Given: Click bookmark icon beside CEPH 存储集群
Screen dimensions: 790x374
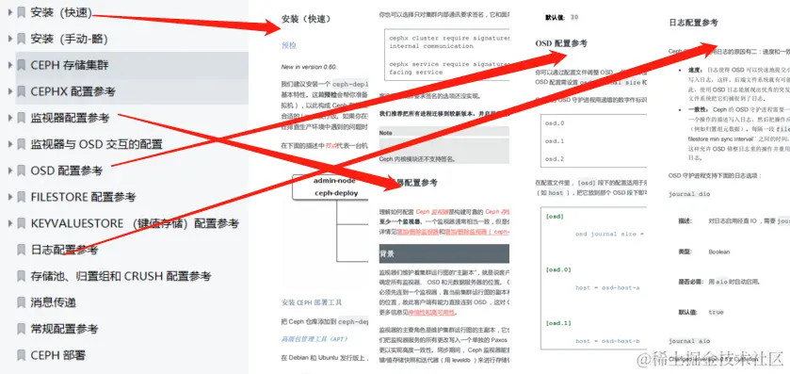Looking at the screenshot, I should [21, 64].
